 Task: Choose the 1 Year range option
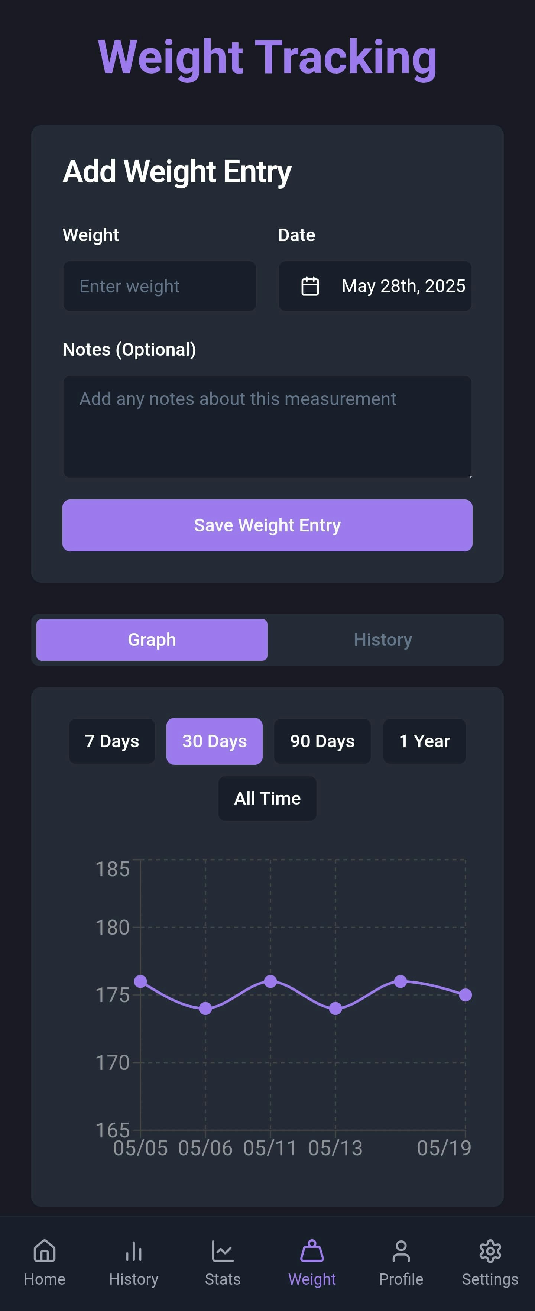(425, 741)
